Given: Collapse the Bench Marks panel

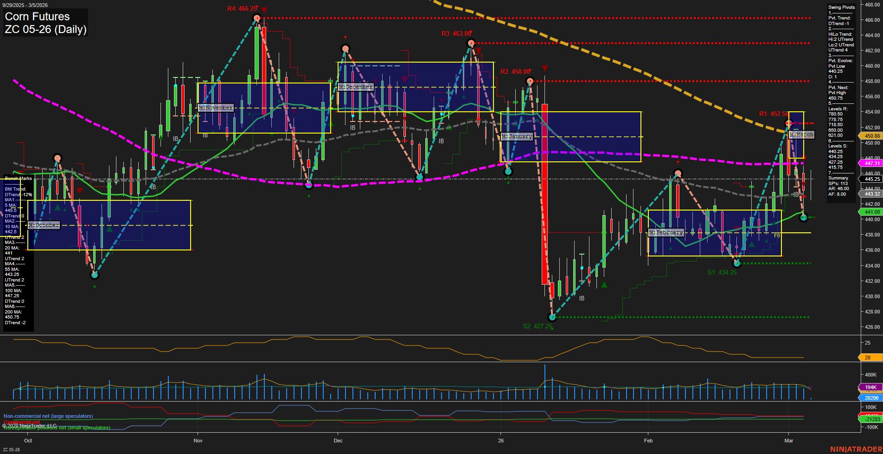Looking at the screenshot, I should pos(18,178).
